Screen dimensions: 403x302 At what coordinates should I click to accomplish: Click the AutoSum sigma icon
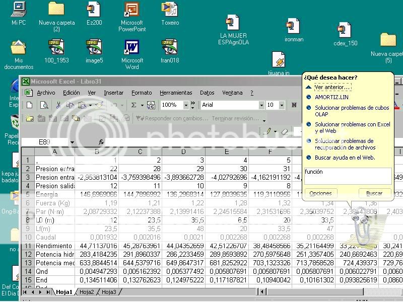click(134, 105)
